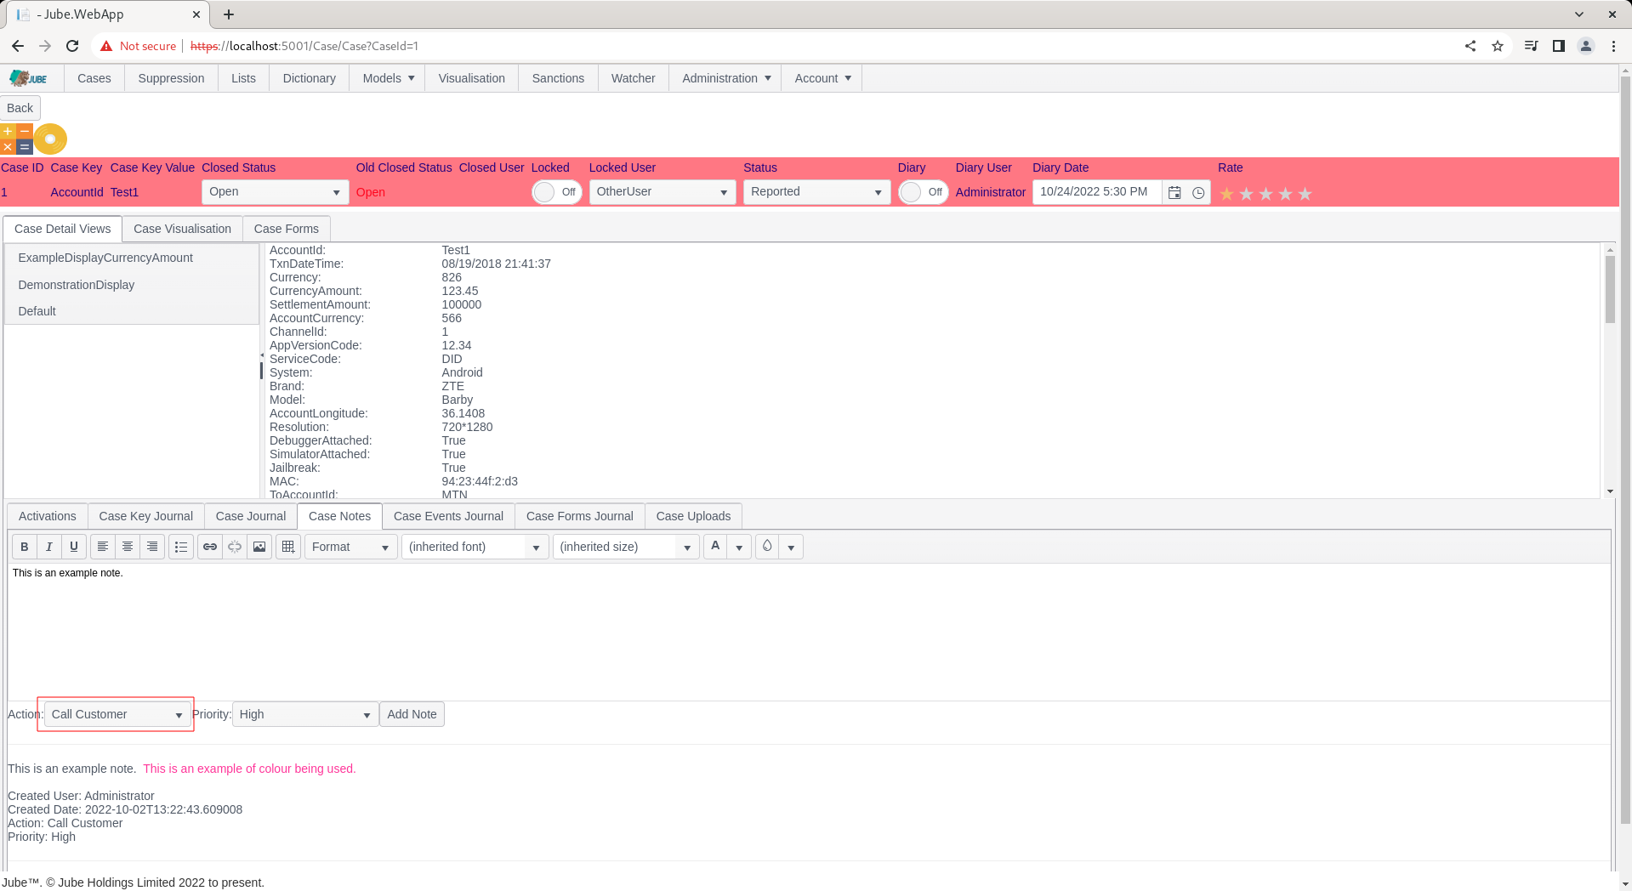The image size is (1632, 891).
Task: Open the calculator-style icon below Back
Action: click(x=16, y=139)
